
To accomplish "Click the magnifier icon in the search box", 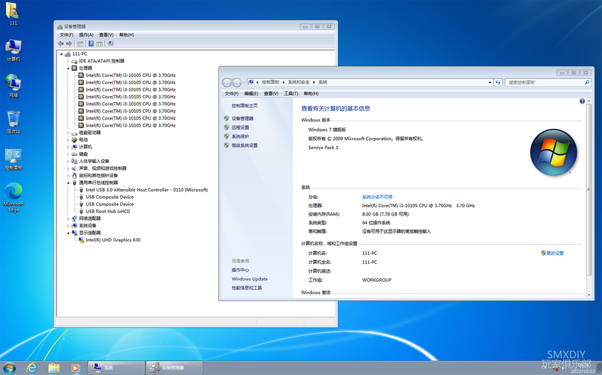I will [x=587, y=83].
